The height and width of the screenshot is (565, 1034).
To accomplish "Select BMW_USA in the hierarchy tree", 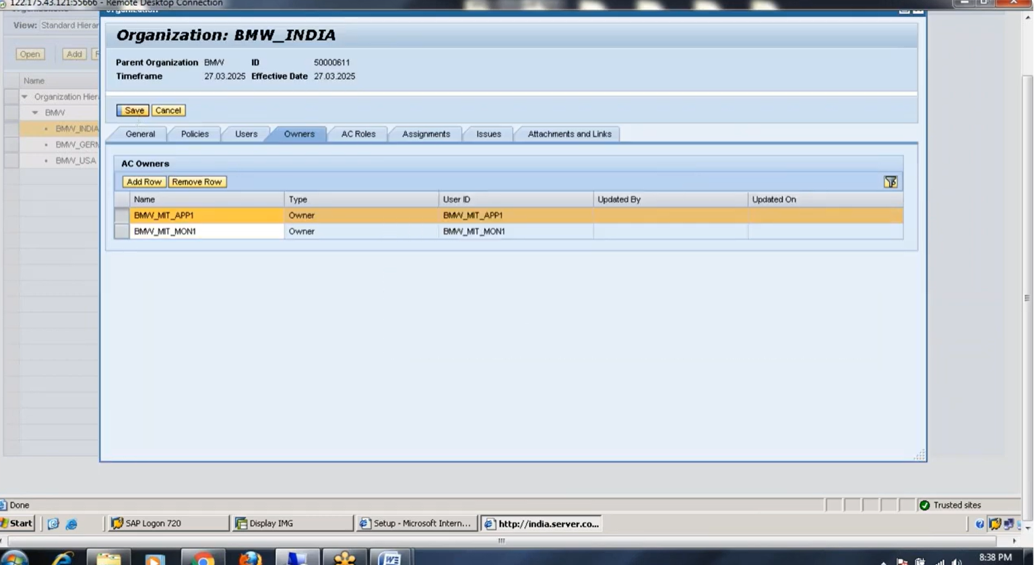I will pos(75,161).
